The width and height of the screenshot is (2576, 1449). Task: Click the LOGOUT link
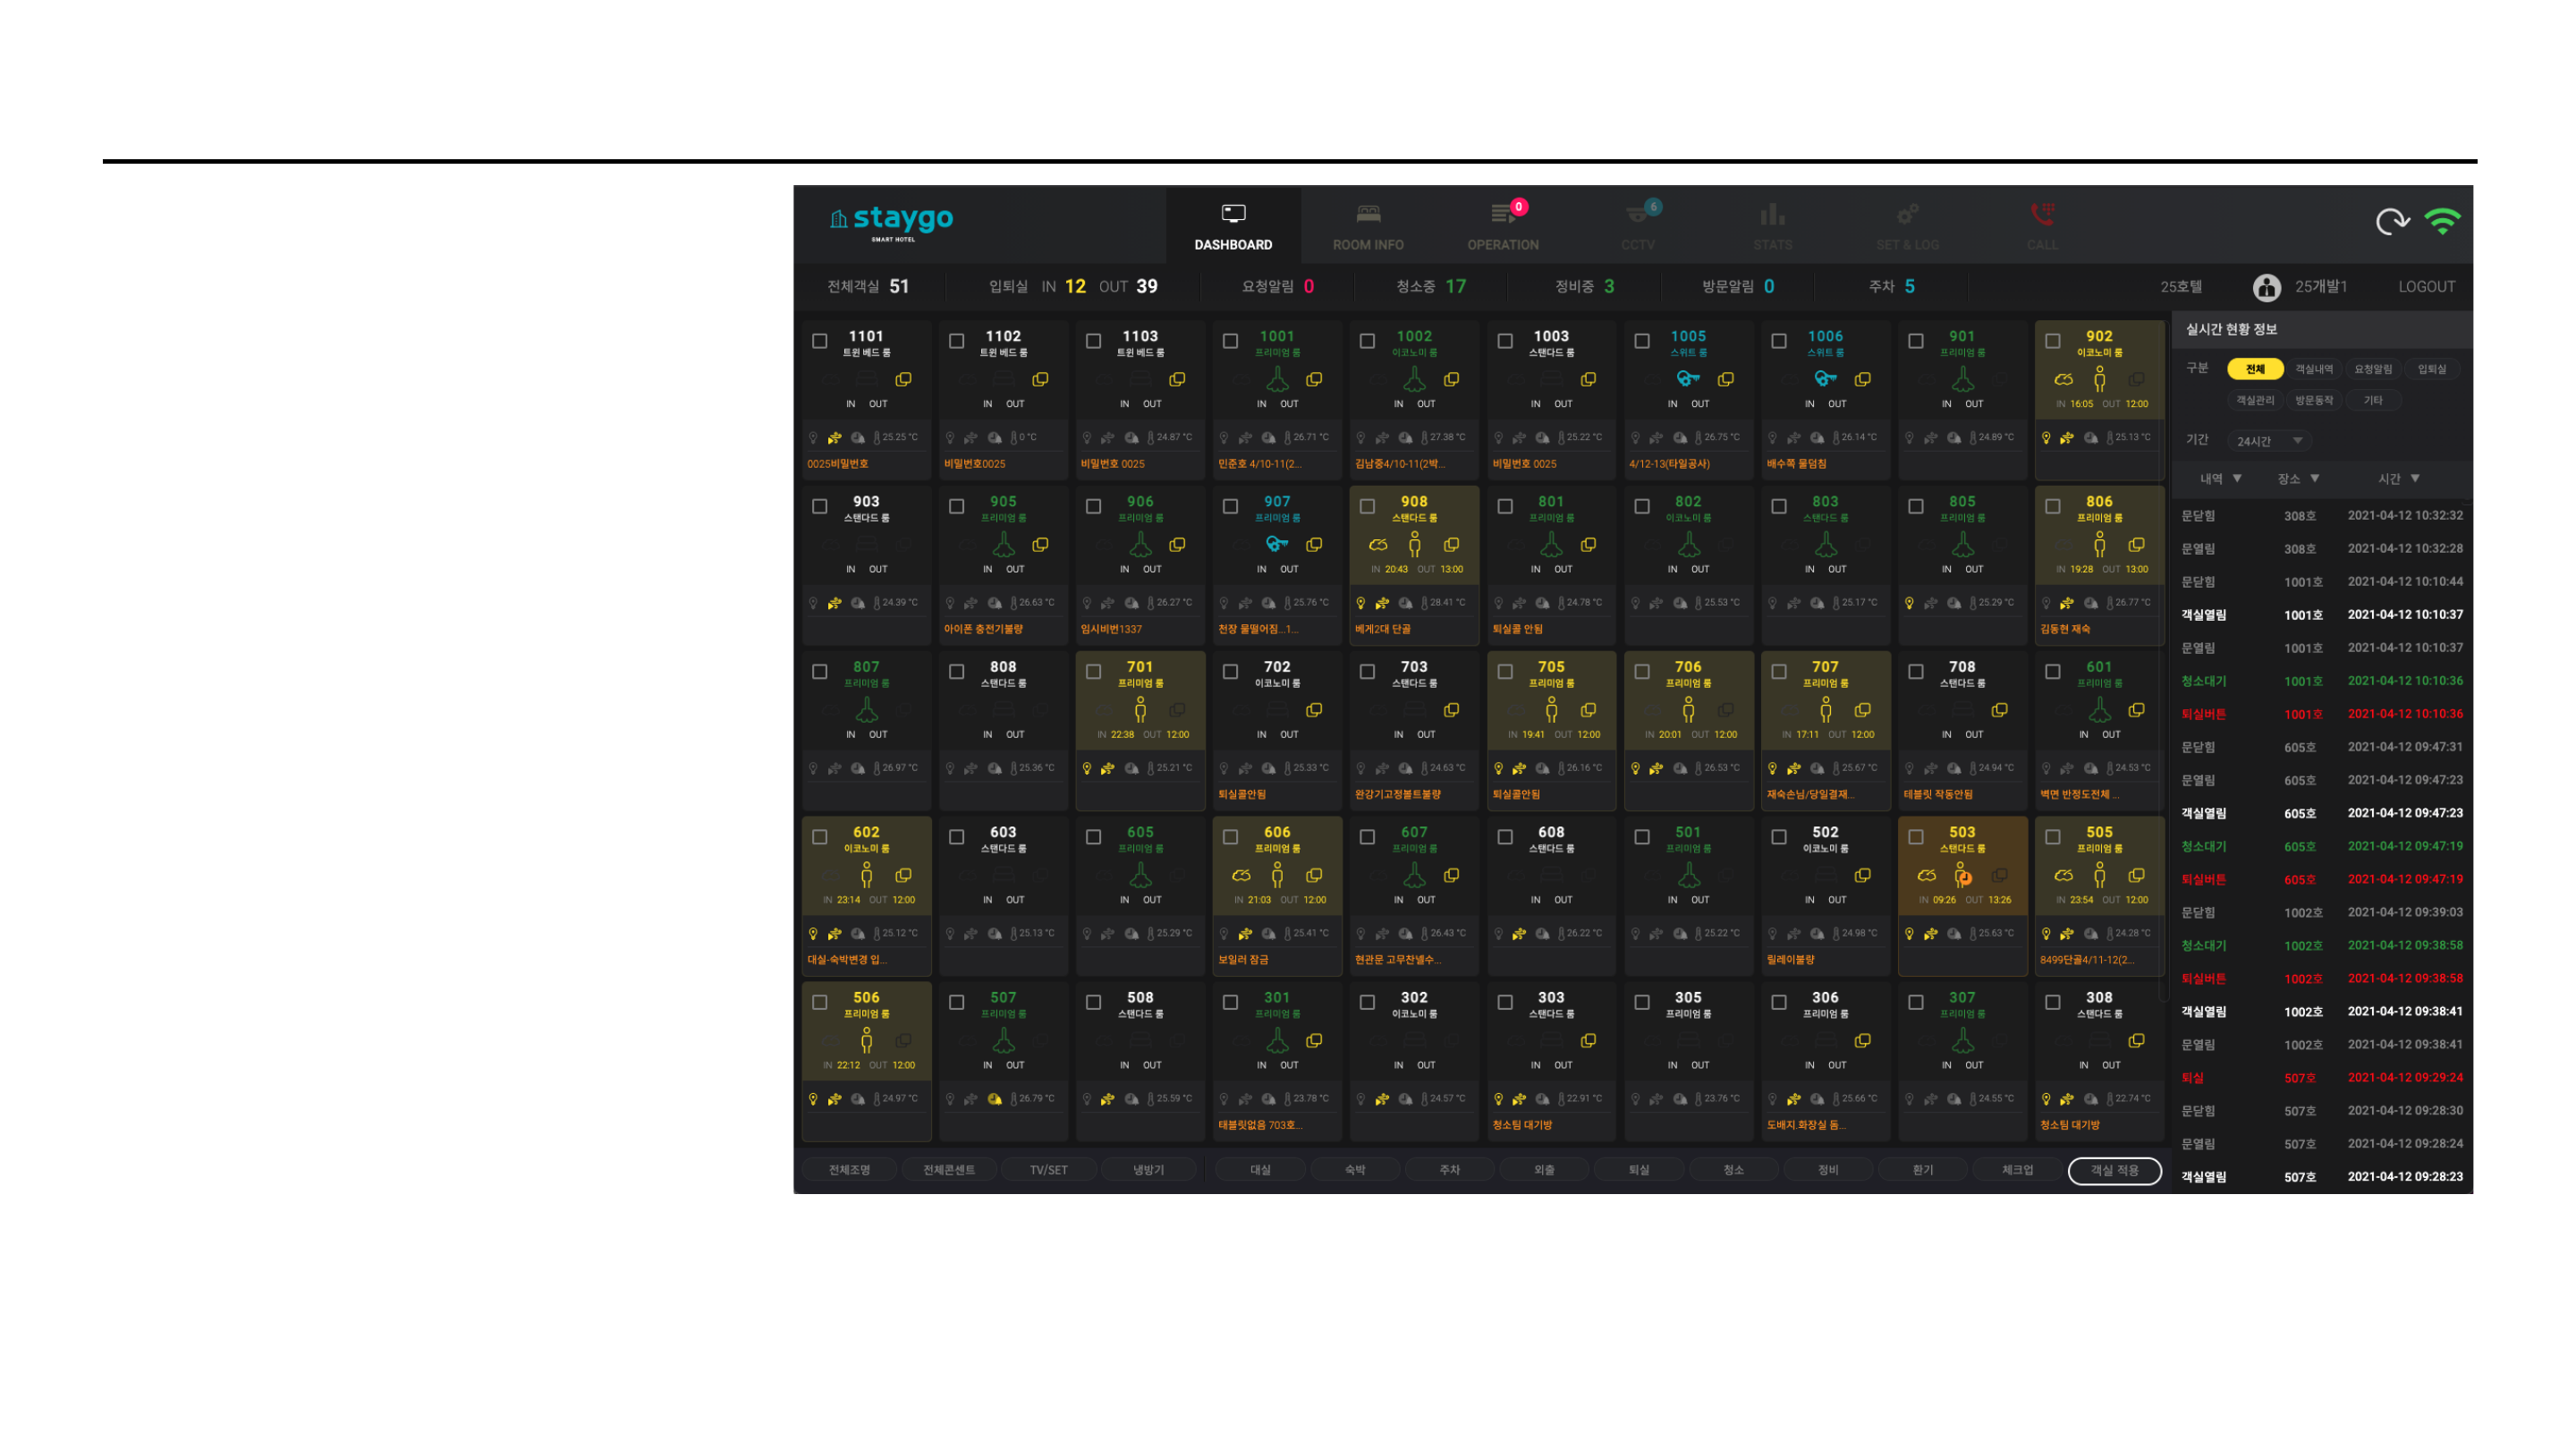2426,287
